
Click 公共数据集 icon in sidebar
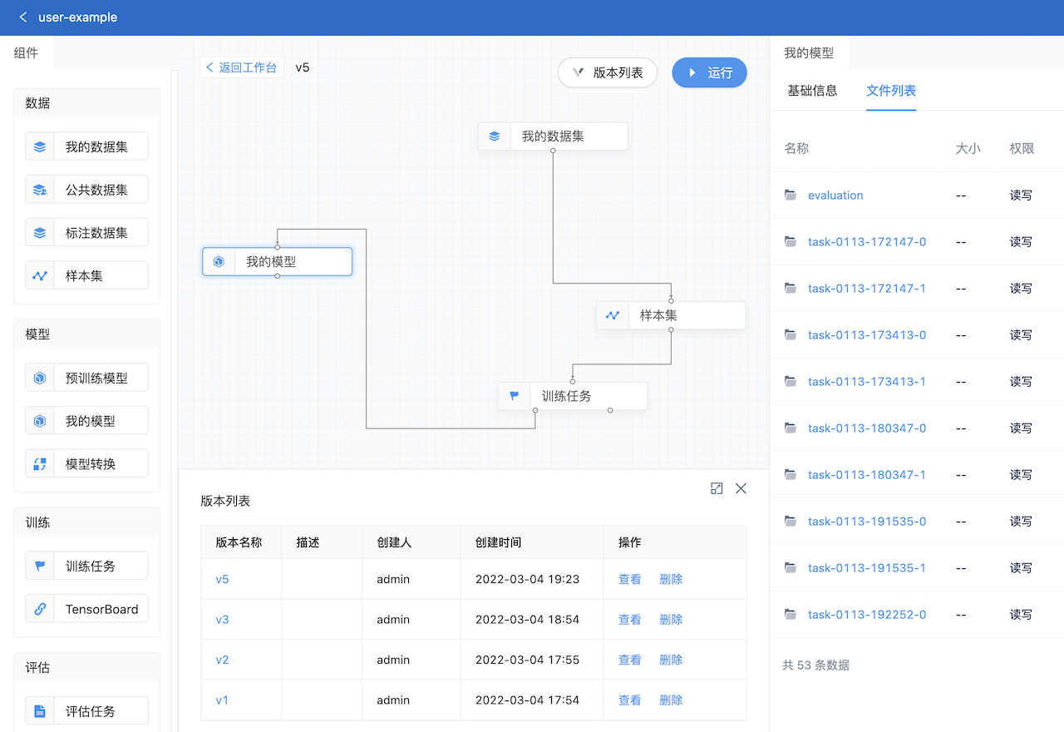tap(40, 190)
